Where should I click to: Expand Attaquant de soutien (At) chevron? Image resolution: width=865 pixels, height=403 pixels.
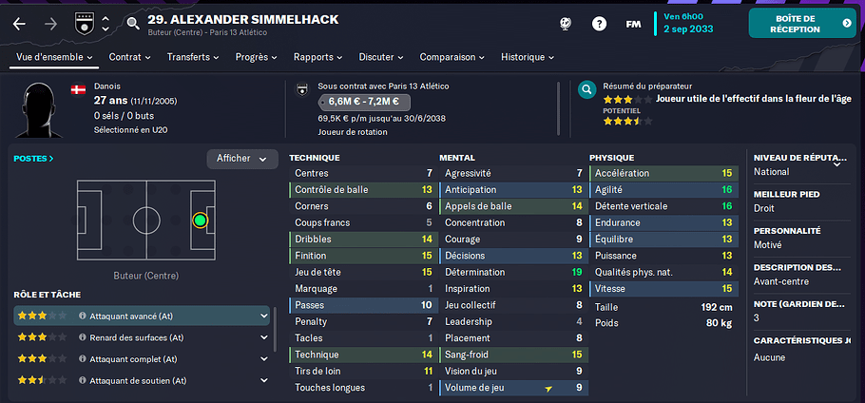pos(263,380)
